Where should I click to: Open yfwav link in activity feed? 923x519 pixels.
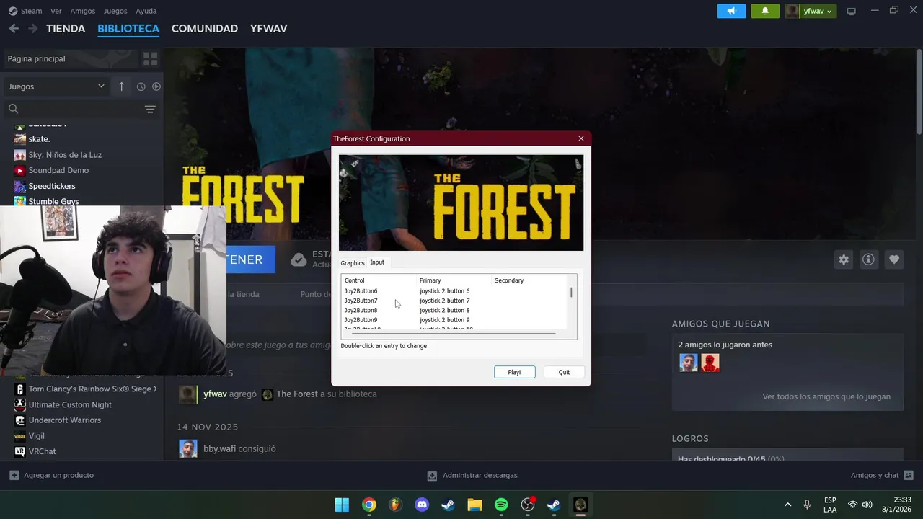[x=215, y=394]
